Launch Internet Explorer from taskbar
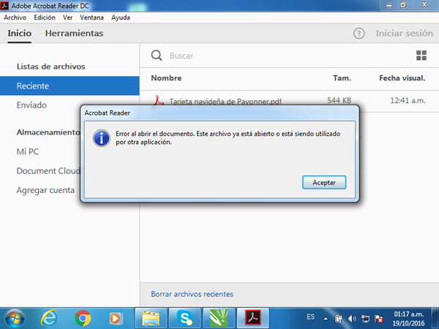This screenshot has height=329, width=439. (49, 318)
